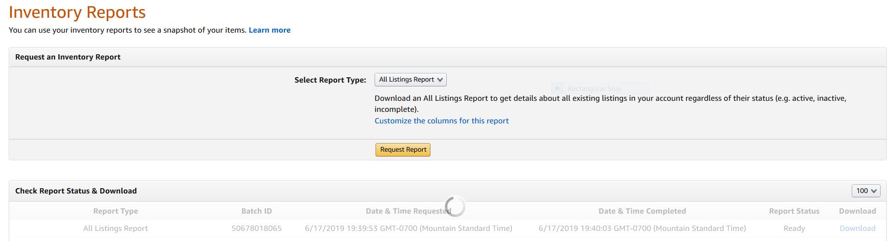Click the loading spinner icon
This screenshot has height=241, width=896.
point(455,206)
